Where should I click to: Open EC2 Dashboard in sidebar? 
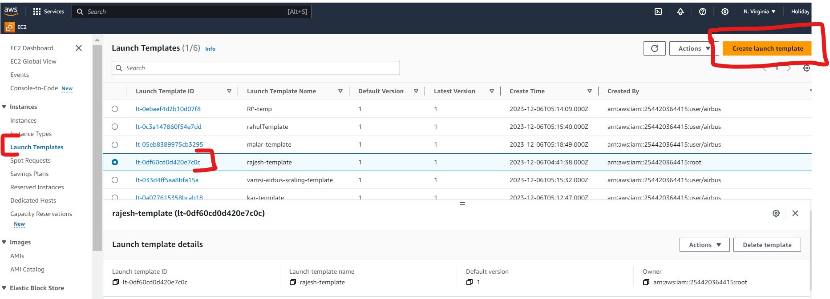pos(32,48)
